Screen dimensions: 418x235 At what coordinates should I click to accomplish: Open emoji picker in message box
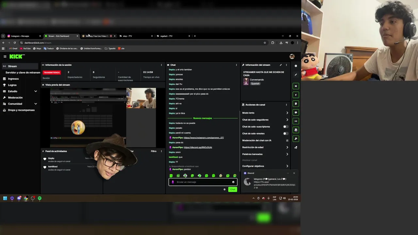click(x=233, y=182)
